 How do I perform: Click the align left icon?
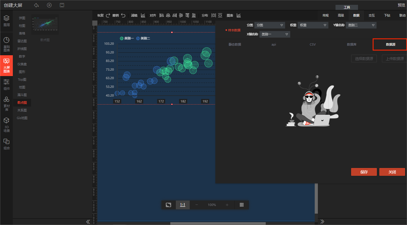tap(161, 15)
